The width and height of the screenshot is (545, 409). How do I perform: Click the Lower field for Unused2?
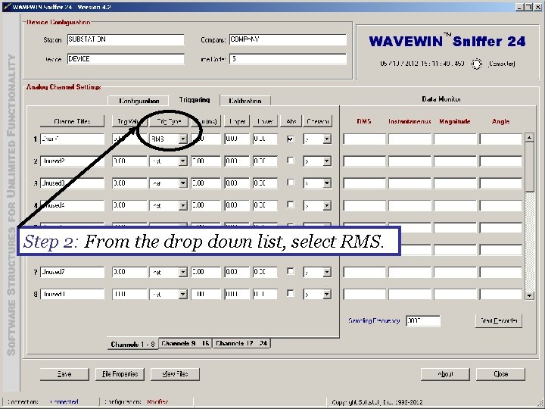pos(265,161)
